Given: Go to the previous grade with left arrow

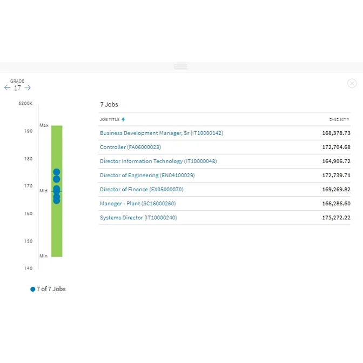Looking at the screenshot, I should point(7,88).
